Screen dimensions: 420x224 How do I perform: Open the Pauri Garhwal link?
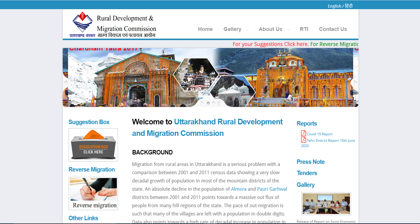272,189
